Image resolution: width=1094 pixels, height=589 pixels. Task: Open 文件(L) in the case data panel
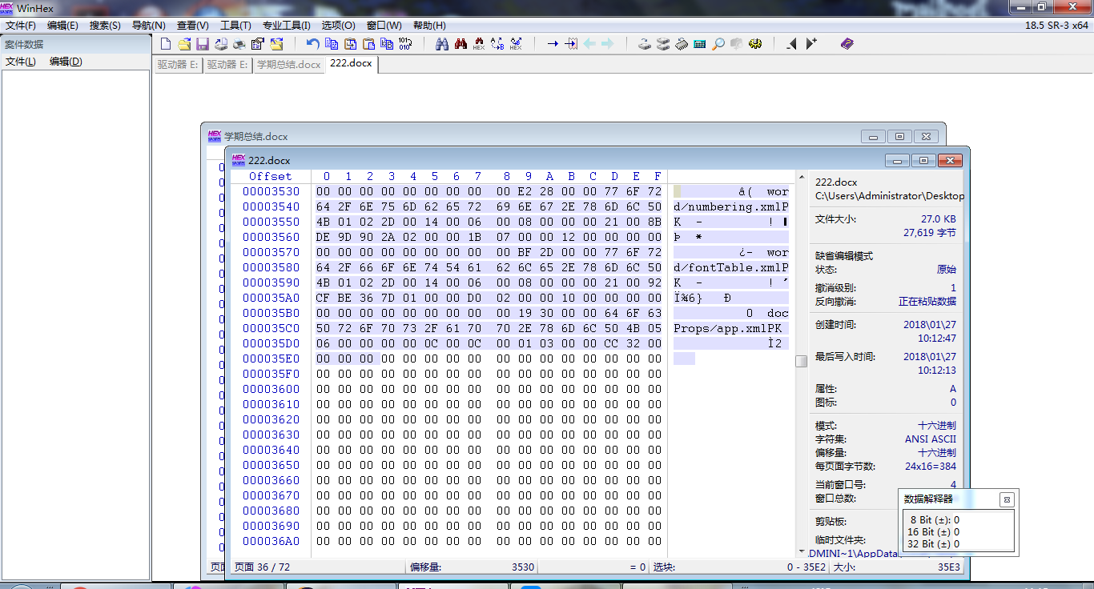21,62
